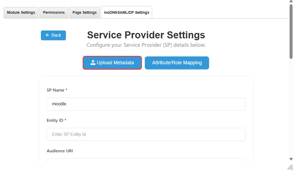Select the Page Settings tab
The width and height of the screenshot is (298, 175).
click(x=84, y=12)
